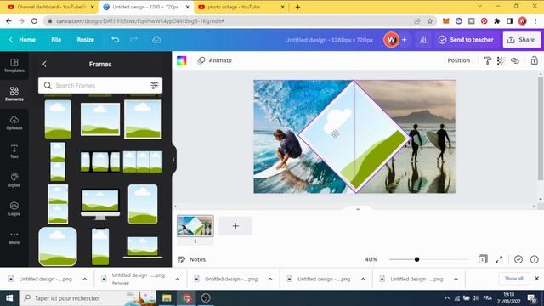Image resolution: width=544 pixels, height=306 pixels.
Task: Open File Explorer from taskbar
Action: 167,298
